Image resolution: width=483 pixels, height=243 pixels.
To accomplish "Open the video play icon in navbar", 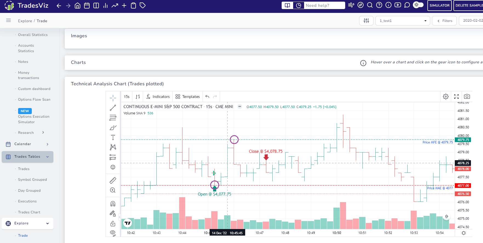I will click(398, 5).
